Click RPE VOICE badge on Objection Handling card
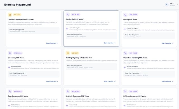This screenshot has height=109, width=179. 133,53
